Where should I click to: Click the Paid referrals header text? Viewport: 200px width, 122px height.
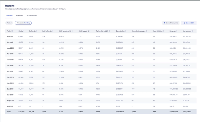click(x=47, y=31)
